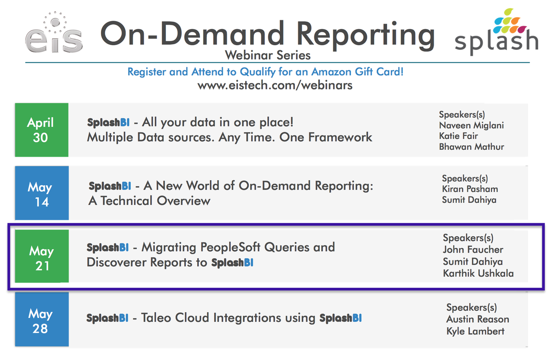Select 'Taleo Cloud Integrations using SplashBI' title
The image size is (553, 355).
[251, 318]
